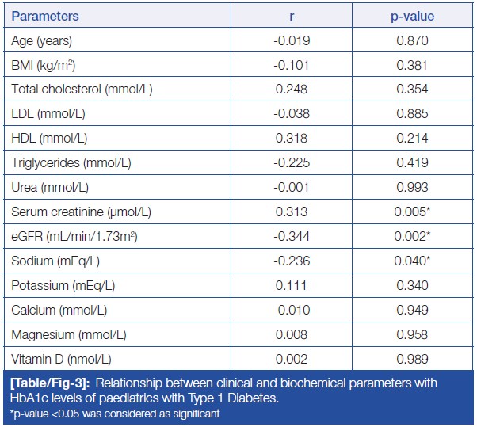
Task: Click the Total cholesterol row label
Action: pyautogui.click(x=82, y=90)
